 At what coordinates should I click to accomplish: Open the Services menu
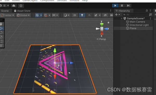[x=62, y=1]
